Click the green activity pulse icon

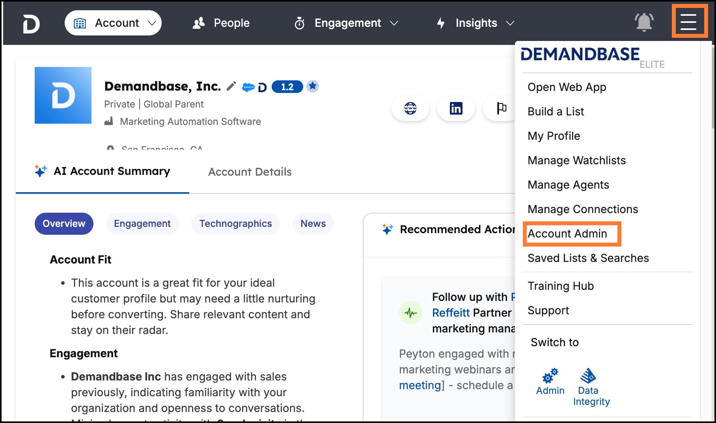point(411,313)
